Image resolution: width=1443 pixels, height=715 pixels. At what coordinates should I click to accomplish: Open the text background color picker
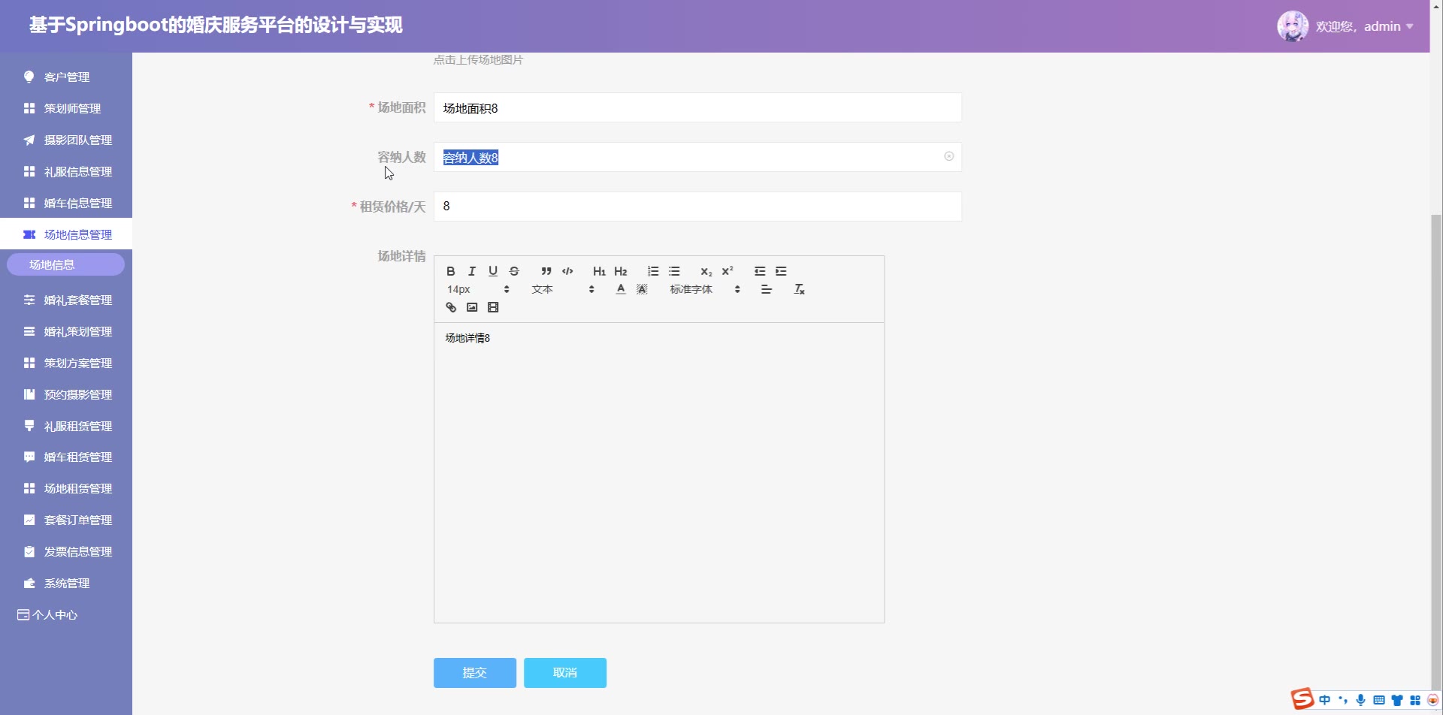[x=642, y=289]
